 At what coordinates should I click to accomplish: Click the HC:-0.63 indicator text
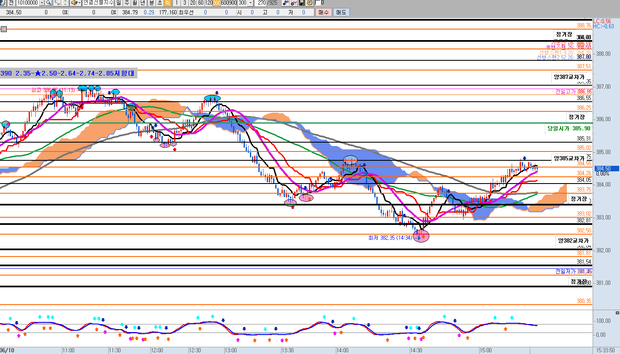pyautogui.click(x=603, y=26)
